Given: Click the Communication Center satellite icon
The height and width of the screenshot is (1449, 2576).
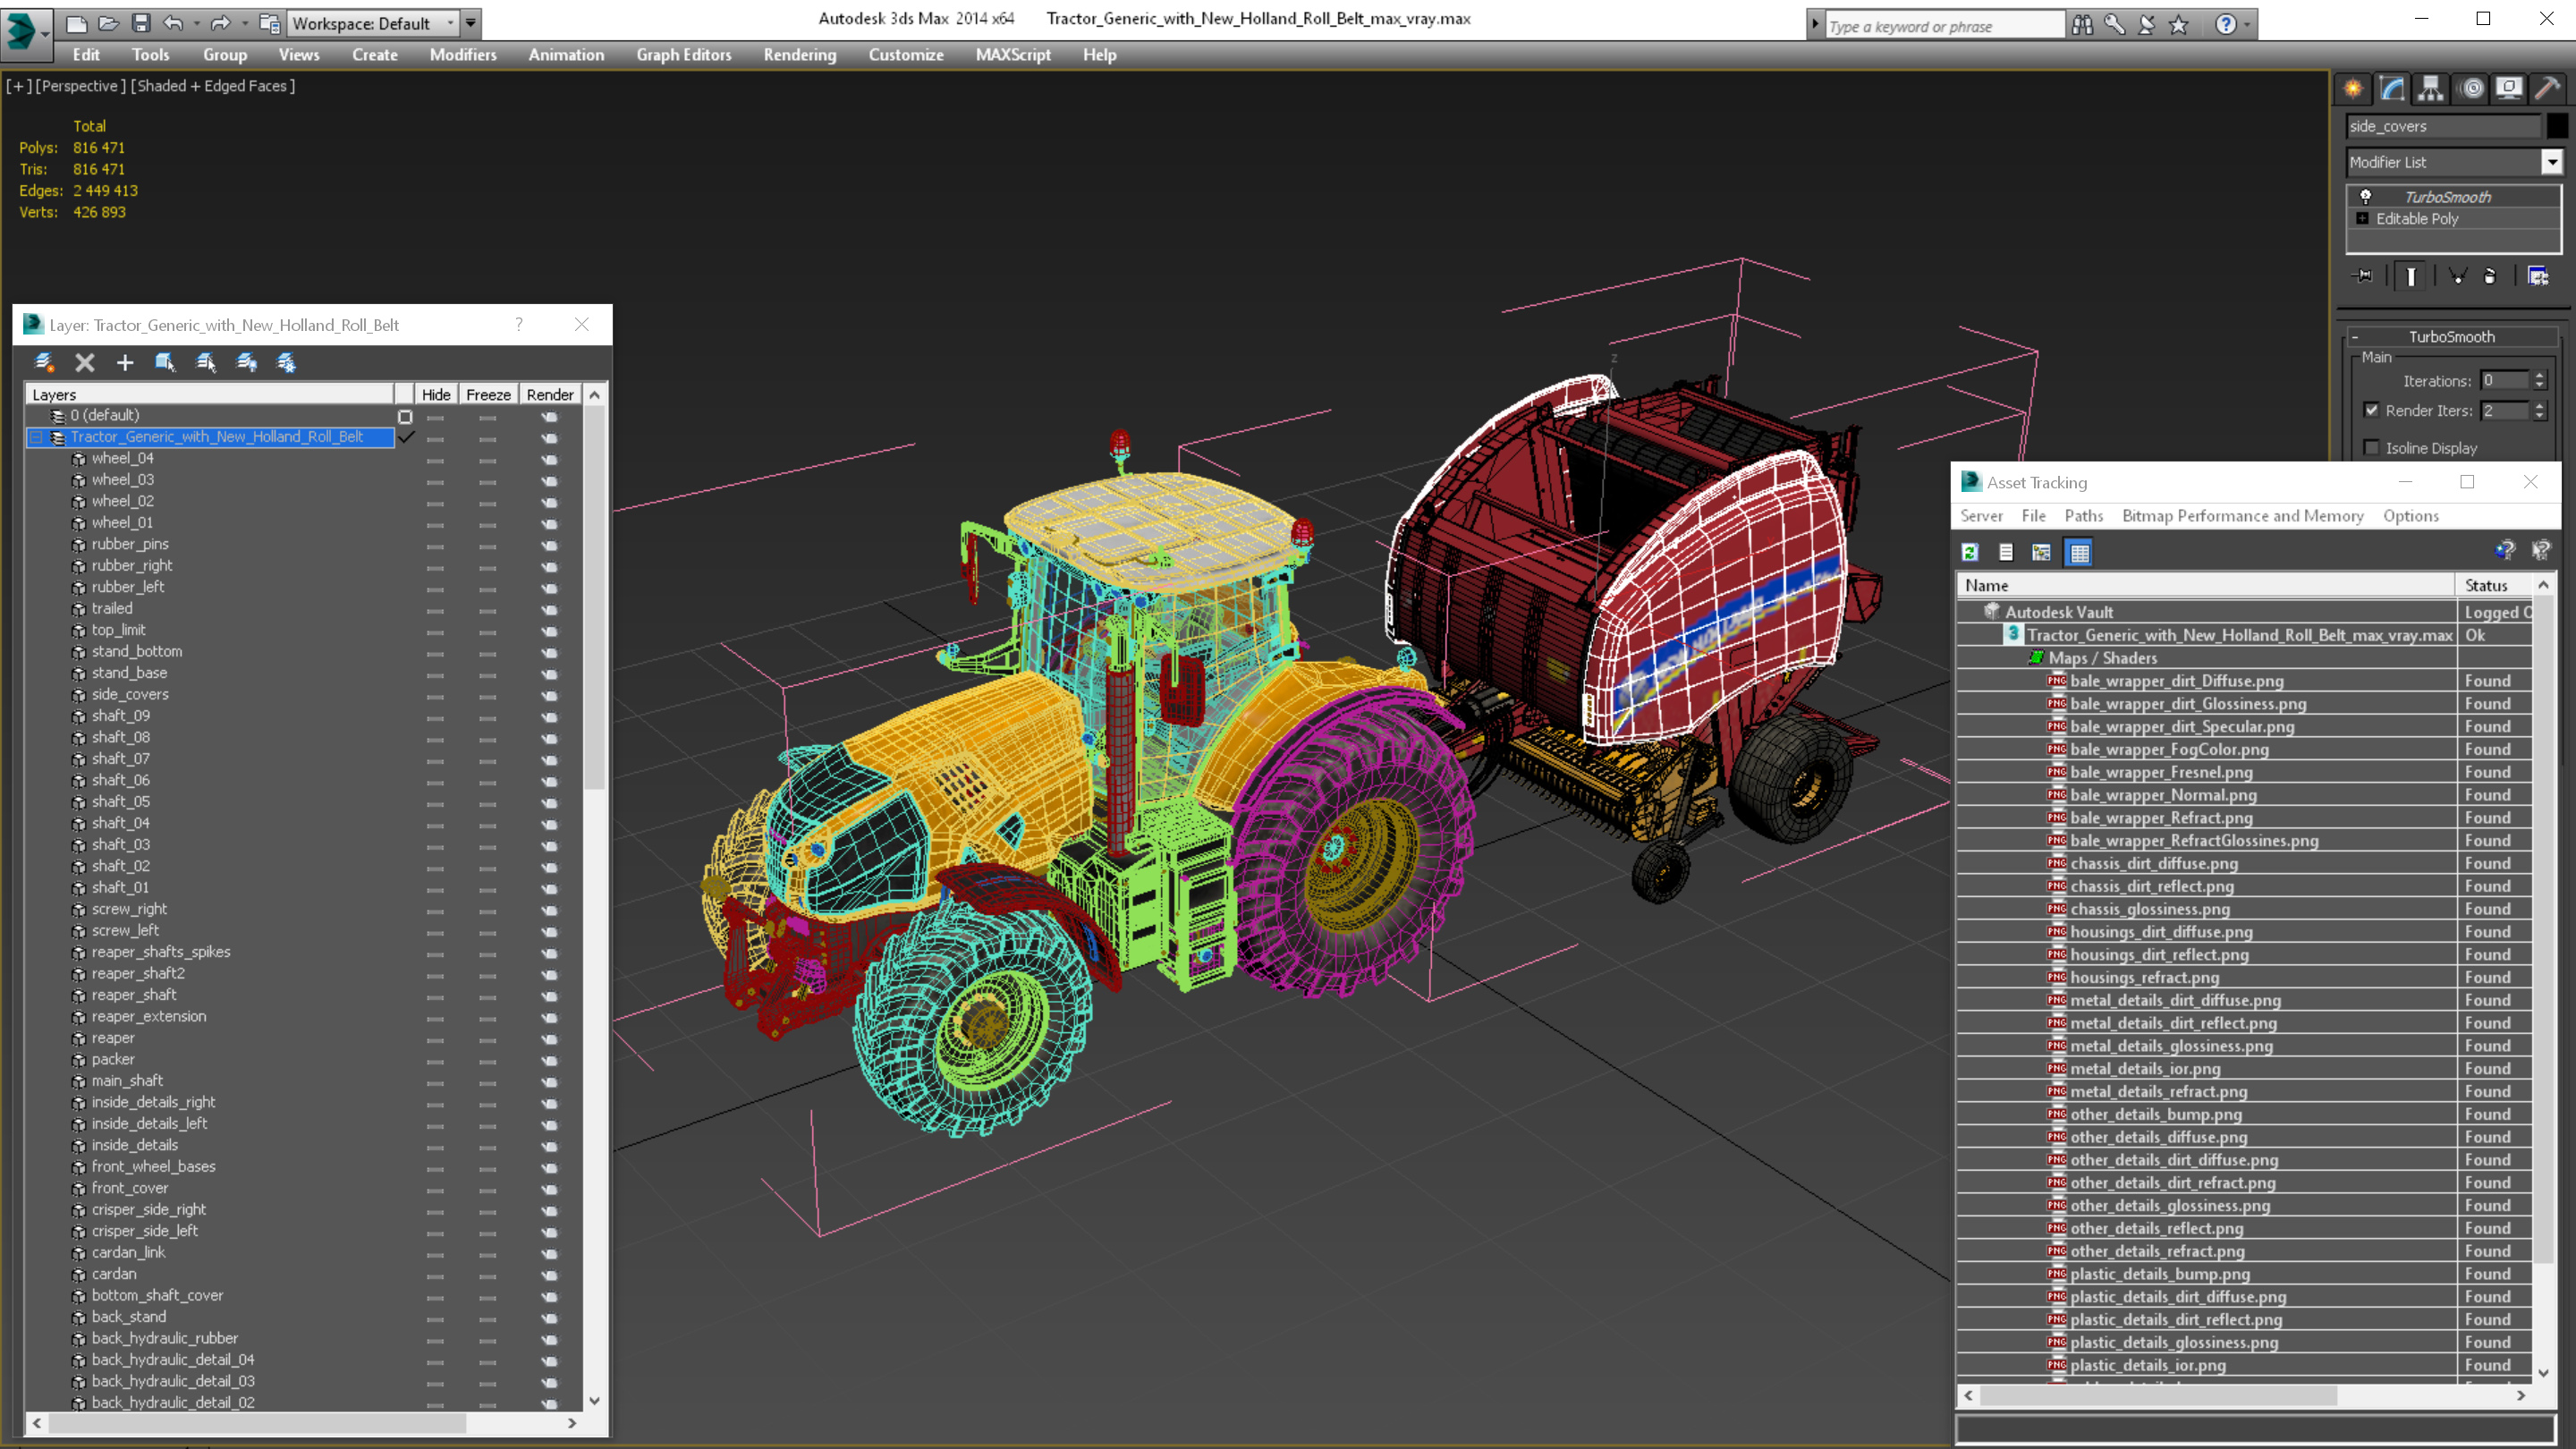Looking at the screenshot, I should click(2146, 25).
